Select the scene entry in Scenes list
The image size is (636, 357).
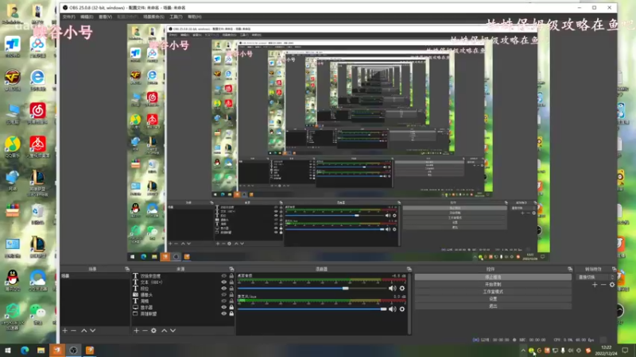click(x=95, y=275)
